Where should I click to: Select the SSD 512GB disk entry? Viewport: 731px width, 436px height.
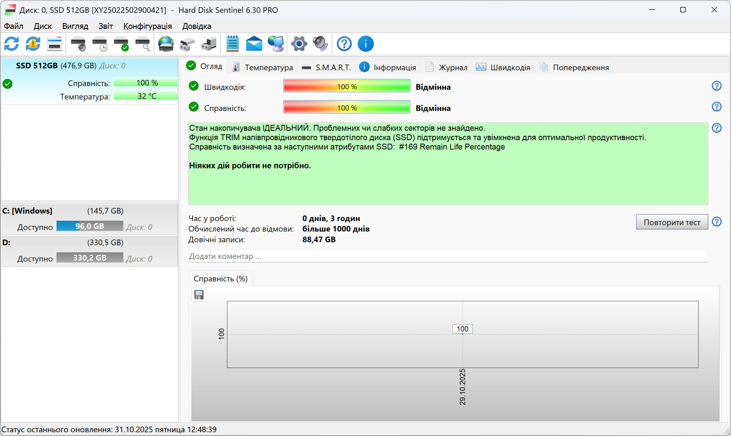89,81
